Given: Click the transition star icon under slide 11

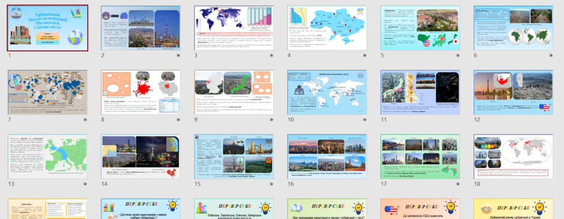Looking at the screenshot, I should [x=458, y=120].
